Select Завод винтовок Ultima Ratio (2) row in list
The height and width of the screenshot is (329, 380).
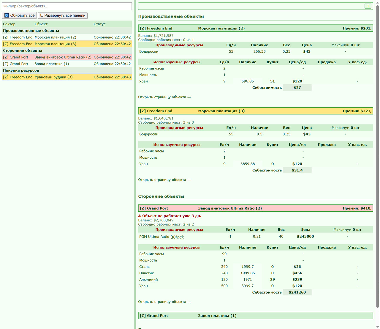[67, 57]
